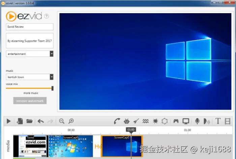
Task: Click the remove watermark button
Action: click(30, 101)
